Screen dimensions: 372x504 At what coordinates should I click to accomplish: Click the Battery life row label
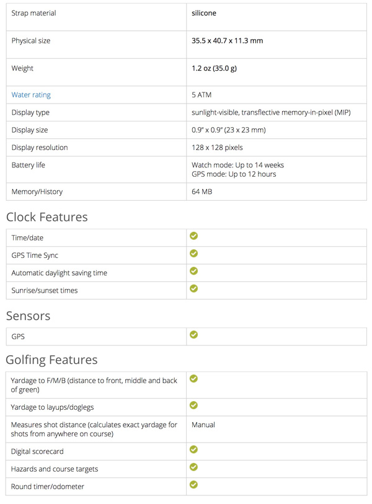click(x=29, y=166)
